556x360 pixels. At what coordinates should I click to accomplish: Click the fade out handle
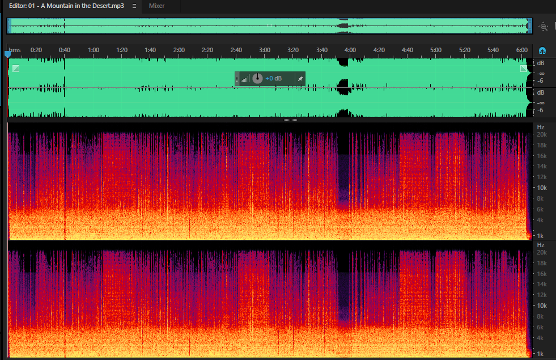(x=523, y=69)
